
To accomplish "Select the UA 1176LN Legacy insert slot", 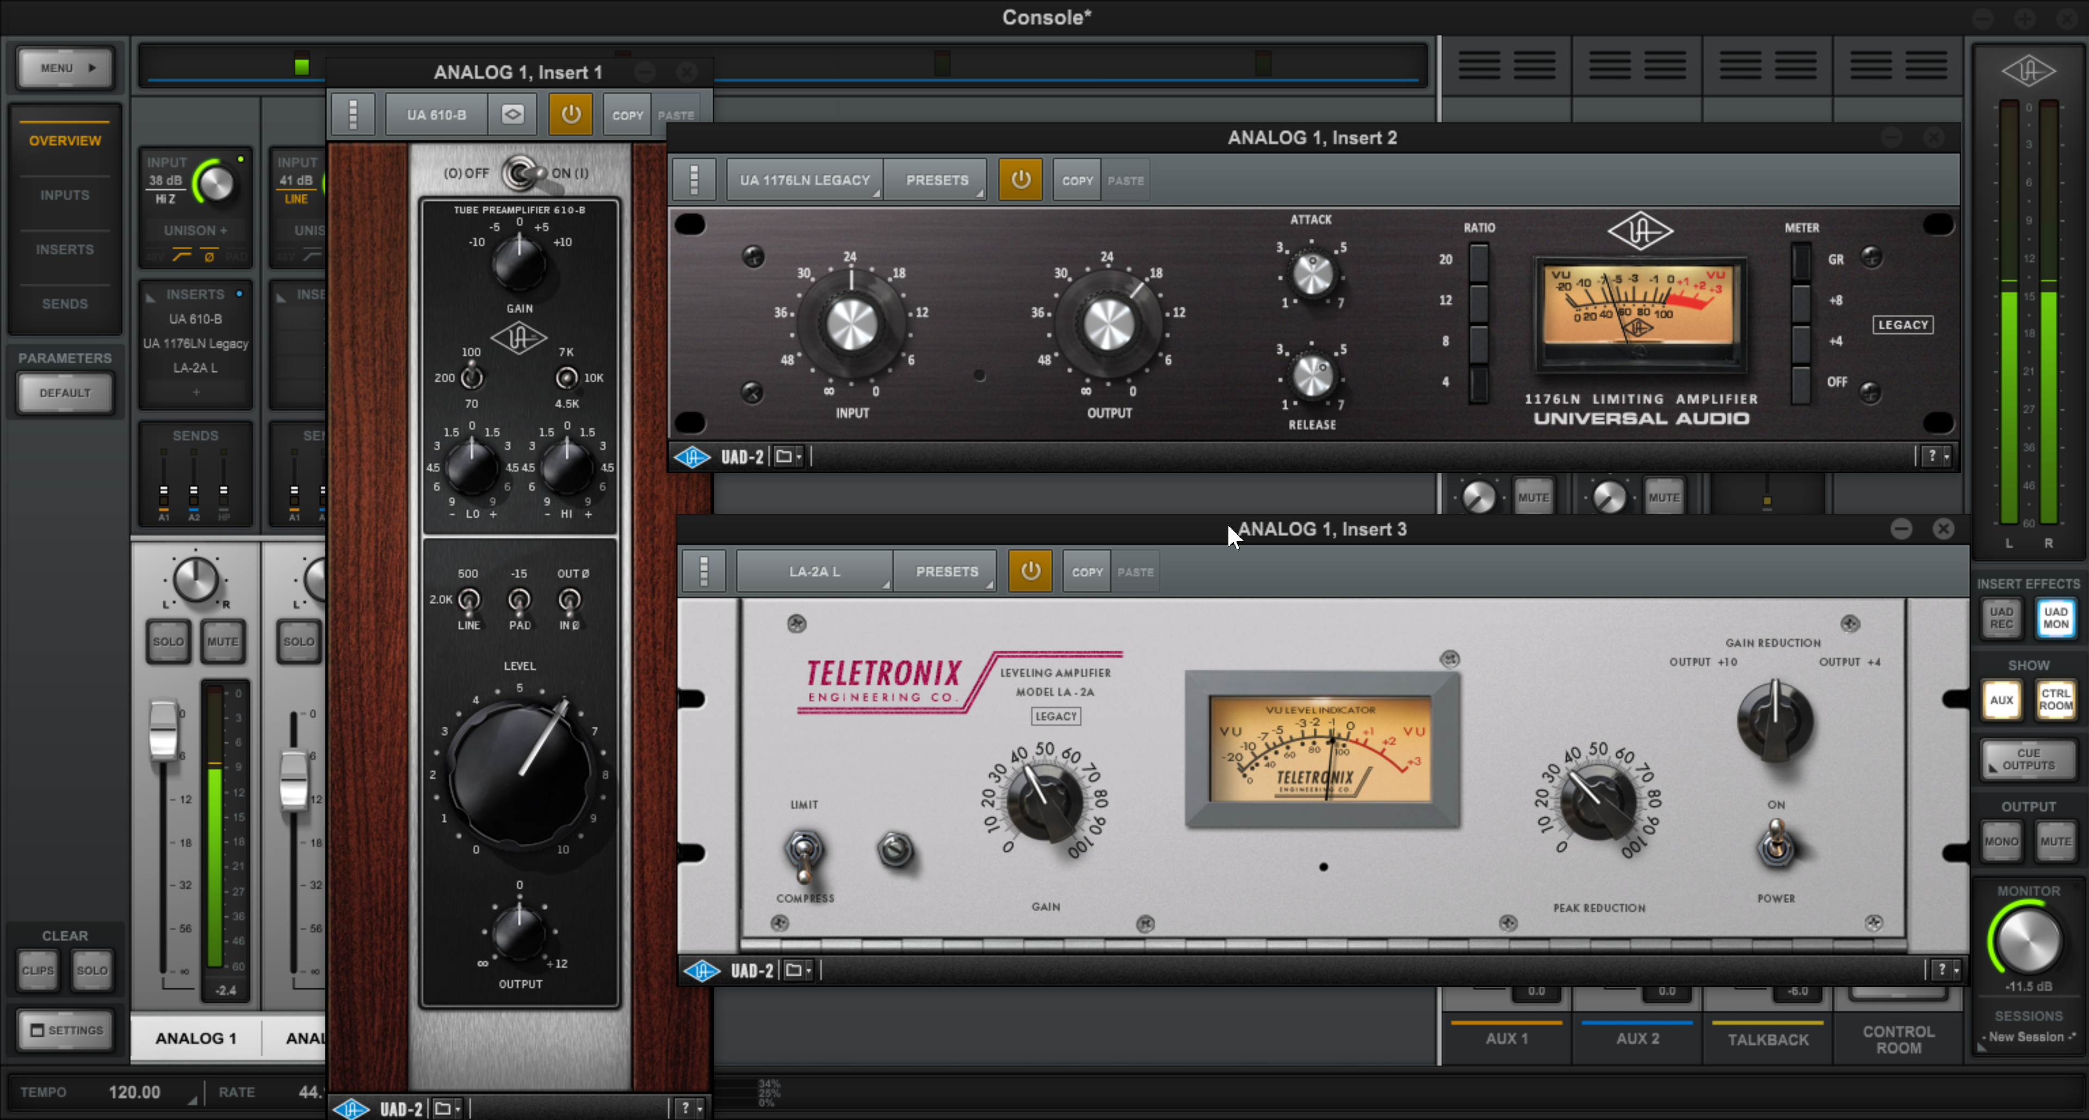I will click(195, 344).
